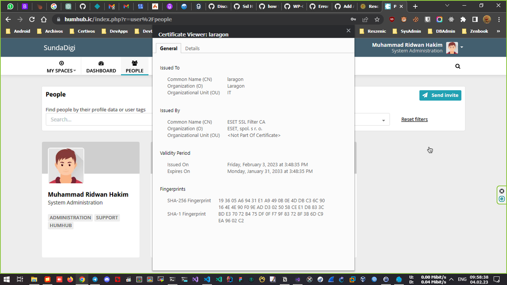Toggle the browser side panel icon
The height and width of the screenshot is (285, 507).
pyautogui.click(x=475, y=19)
